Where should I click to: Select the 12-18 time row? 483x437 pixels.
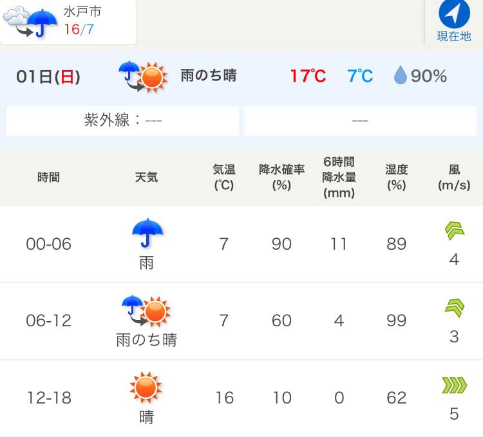click(x=241, y=398)
